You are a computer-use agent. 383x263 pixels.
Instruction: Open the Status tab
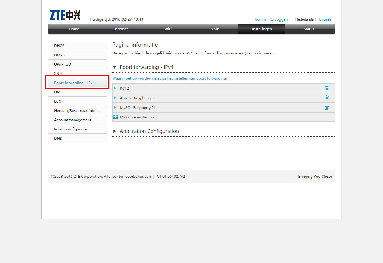(309, 29)
